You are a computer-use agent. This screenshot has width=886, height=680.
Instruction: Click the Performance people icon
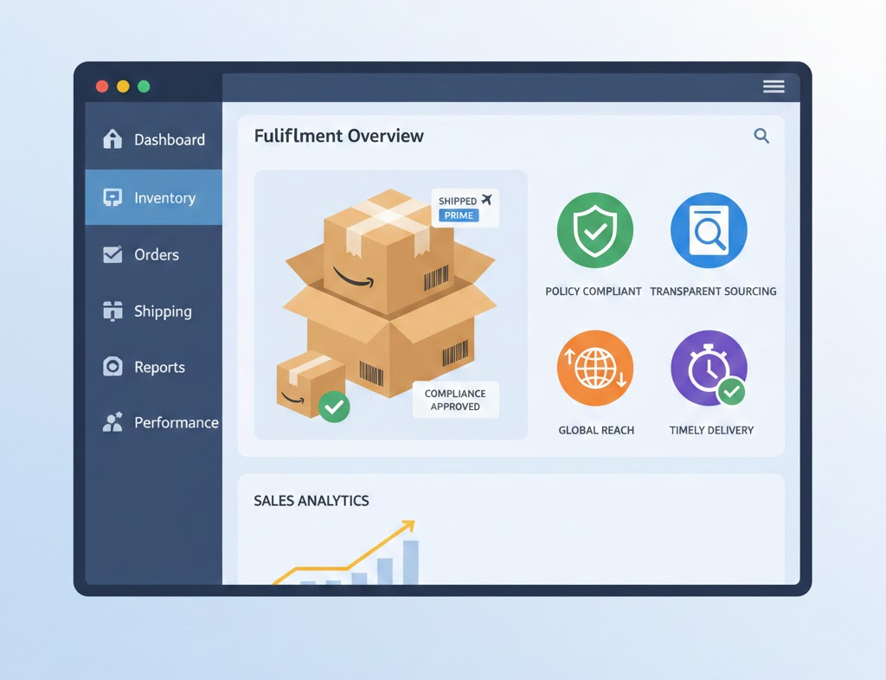pyautogui.click(x=112, y=422)
